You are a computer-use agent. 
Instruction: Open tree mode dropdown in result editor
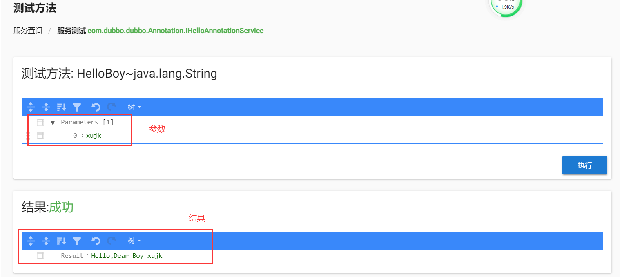click(134, 241)
